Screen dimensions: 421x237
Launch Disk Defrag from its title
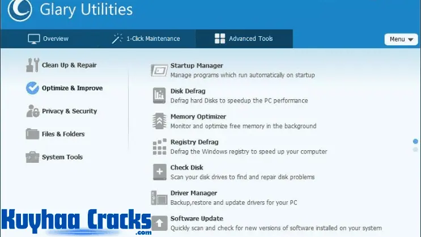point(188,91)
